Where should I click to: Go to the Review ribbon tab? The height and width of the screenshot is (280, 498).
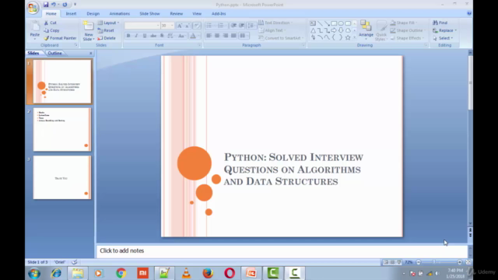pos(177,14)
